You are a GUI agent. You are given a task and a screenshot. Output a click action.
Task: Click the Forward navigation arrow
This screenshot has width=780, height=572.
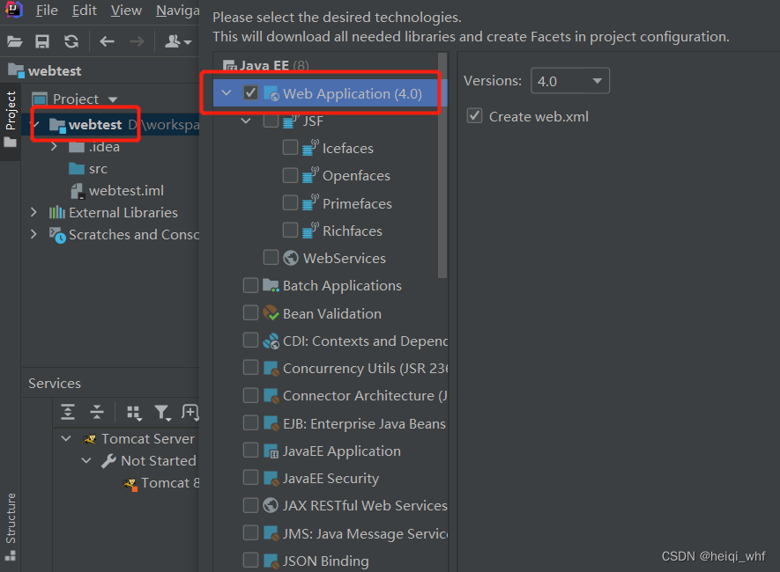[137, 41]
